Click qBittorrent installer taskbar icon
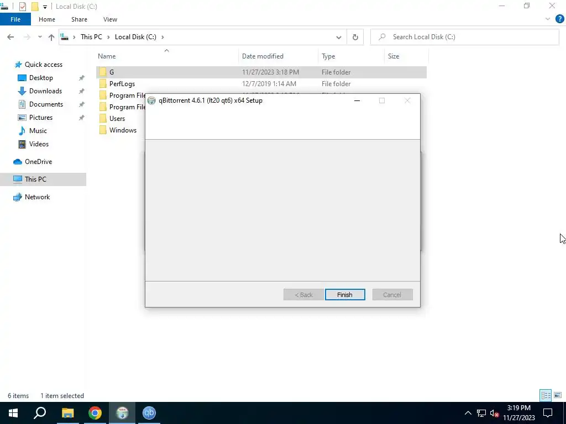The image size is (566, 424). pyautogui.click(x=122, y=413)
